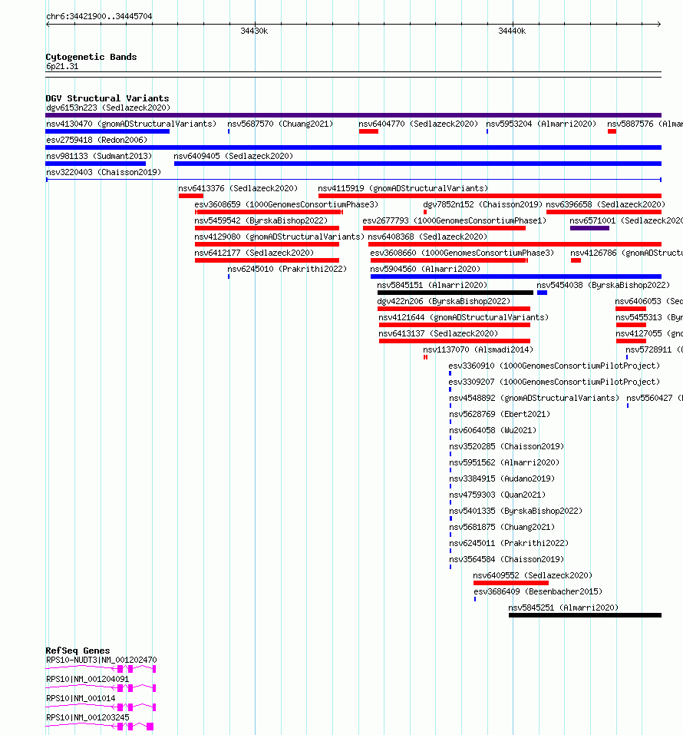The width and height of the screenshot is (683, 735).
Task: Select nsv6413137 (Sedlazeck2020) label
Action: [x=438, y=334]
